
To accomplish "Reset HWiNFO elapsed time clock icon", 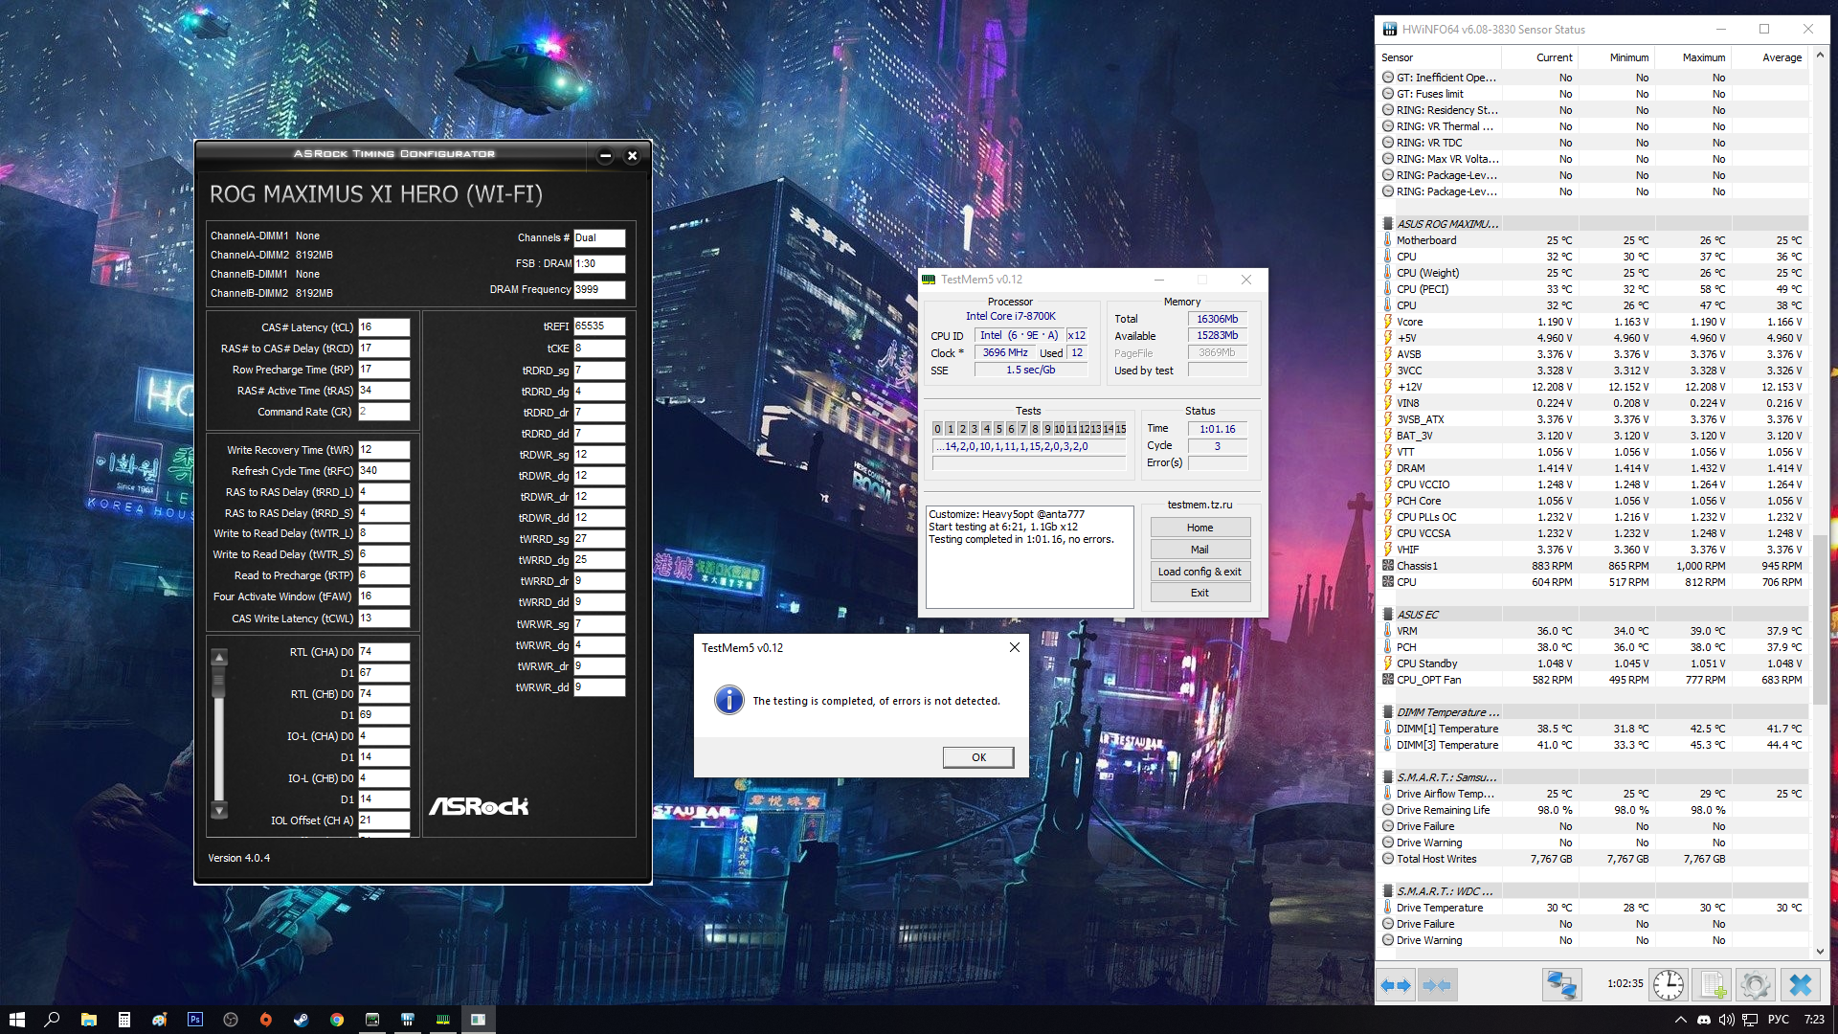I will pyautogui.click(x=1669, y=985).
